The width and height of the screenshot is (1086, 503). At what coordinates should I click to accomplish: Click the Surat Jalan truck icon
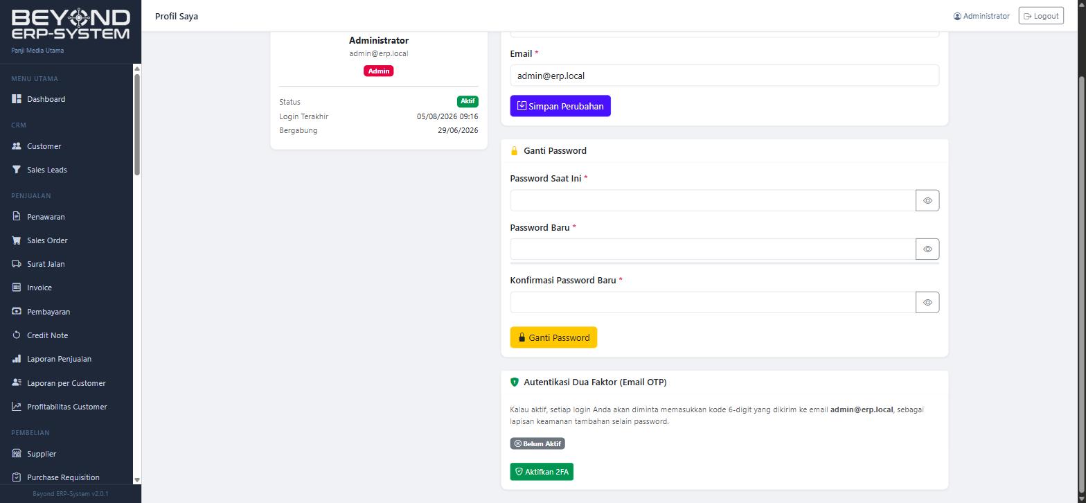(17, 264)
